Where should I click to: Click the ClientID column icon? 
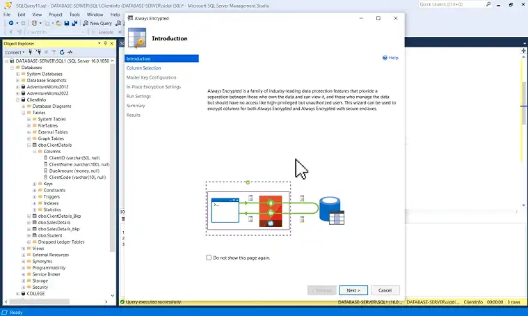(x=46, y=158)
